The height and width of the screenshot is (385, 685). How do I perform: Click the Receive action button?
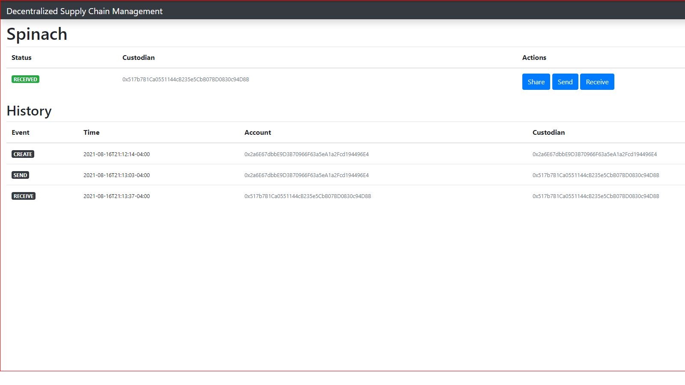click(x=597, y=82)
